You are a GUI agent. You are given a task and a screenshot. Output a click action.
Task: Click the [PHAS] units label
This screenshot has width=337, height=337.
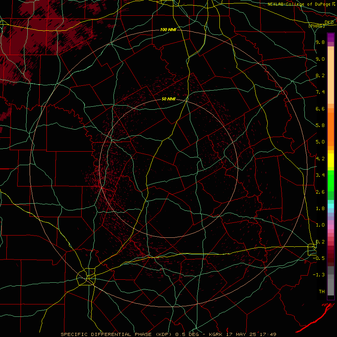[x=316, y=26]
